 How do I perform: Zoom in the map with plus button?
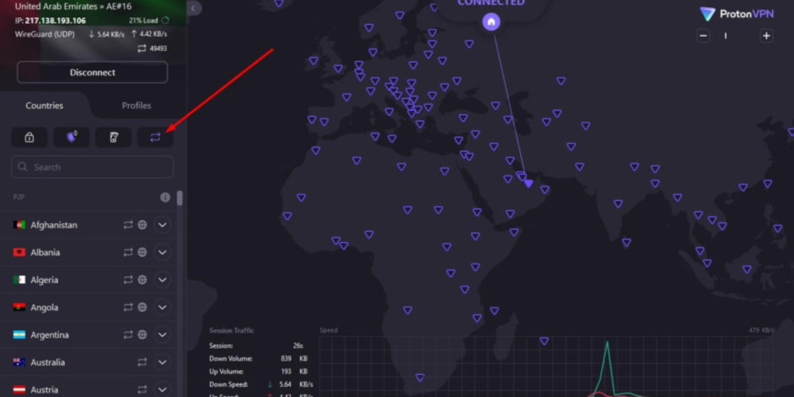766,36
